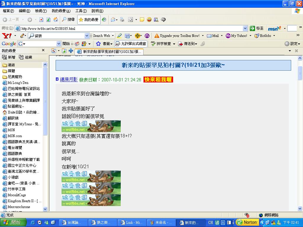The width and height of the screenshot is (303, 227).
Task: Expand the address bar URL dropdown
Action: (x=245, y=28)
